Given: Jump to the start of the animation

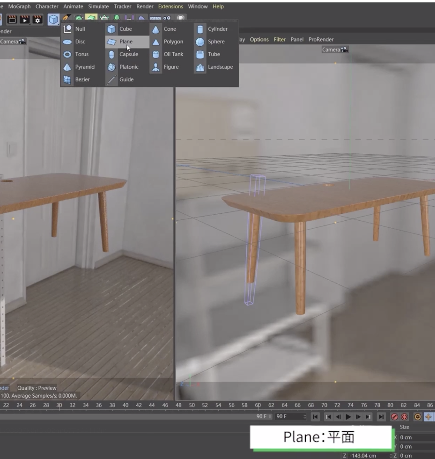Looking at the screenshot, I should pos(315,417).
